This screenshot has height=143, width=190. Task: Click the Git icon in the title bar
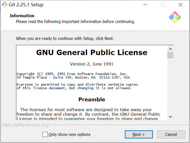5,5
